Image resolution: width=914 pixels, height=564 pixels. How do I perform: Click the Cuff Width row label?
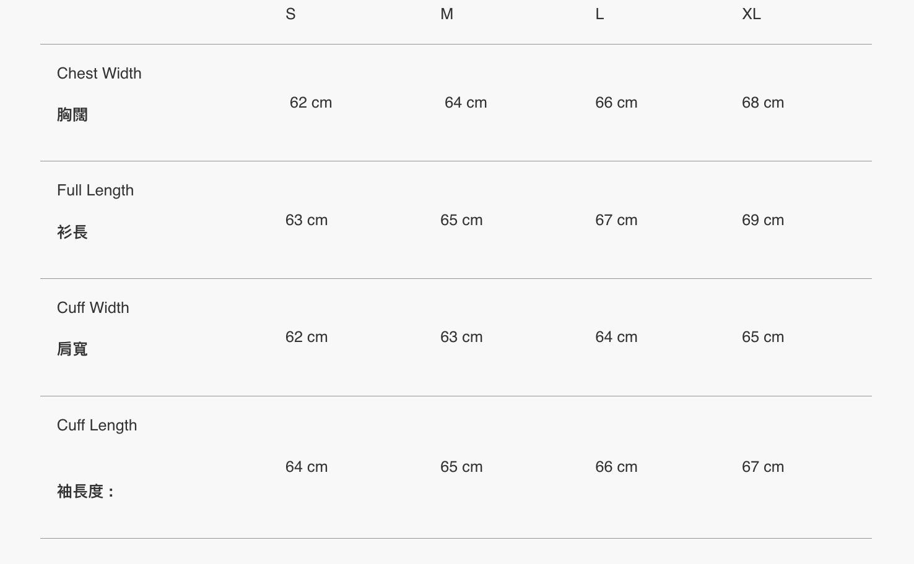point(93,308)
